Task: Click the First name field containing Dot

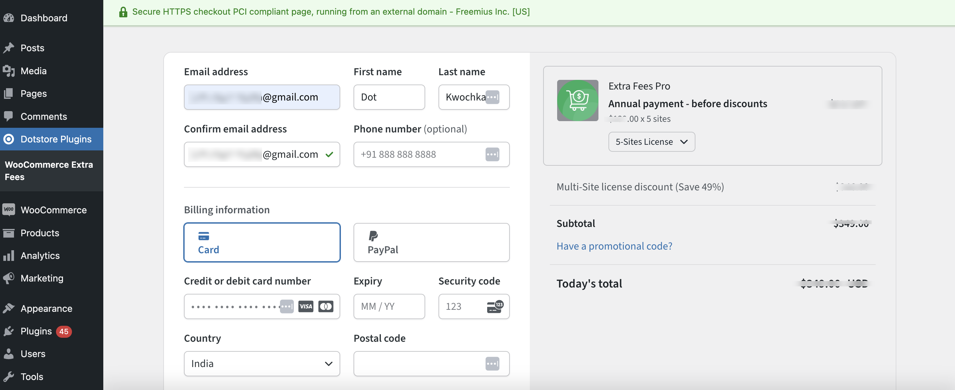Action: [389, 97]
